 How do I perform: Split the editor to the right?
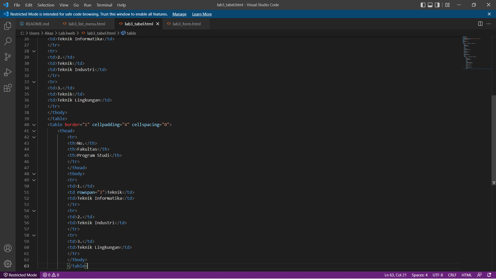481,24
